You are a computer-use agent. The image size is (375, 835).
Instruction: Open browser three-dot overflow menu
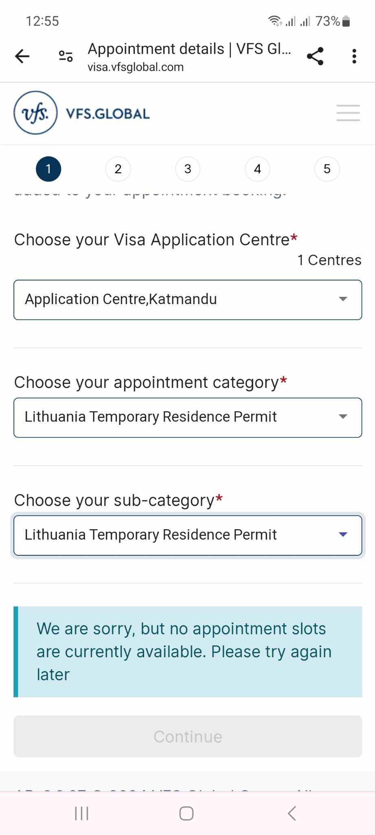pos(354,56)
